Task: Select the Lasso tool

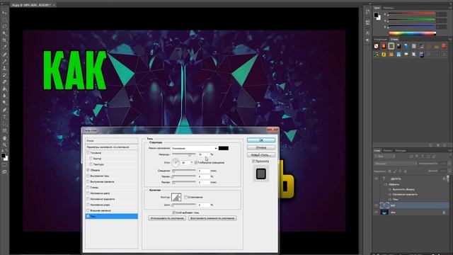Action: (x=4, y=27)
